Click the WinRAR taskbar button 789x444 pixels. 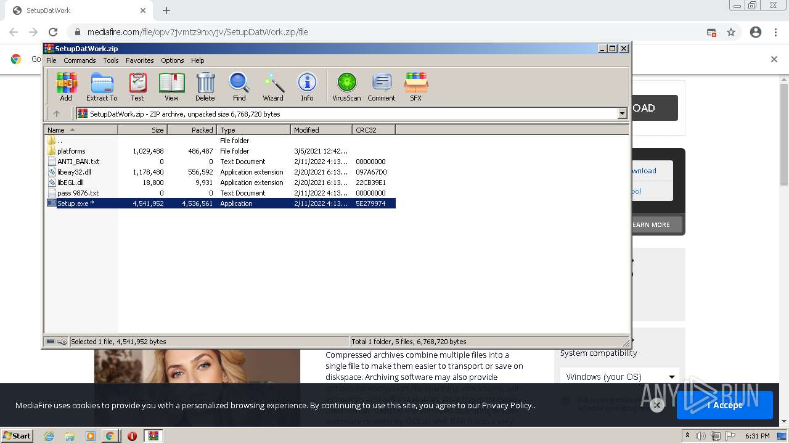click(x=153, y=436)
